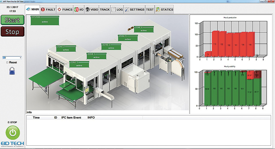The height and width of the screenshot is (149, 275).
Task: Click the E-STOP label
Action: tap(12, 122)
